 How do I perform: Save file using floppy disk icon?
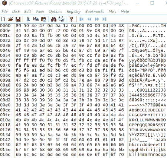[18, 19]
